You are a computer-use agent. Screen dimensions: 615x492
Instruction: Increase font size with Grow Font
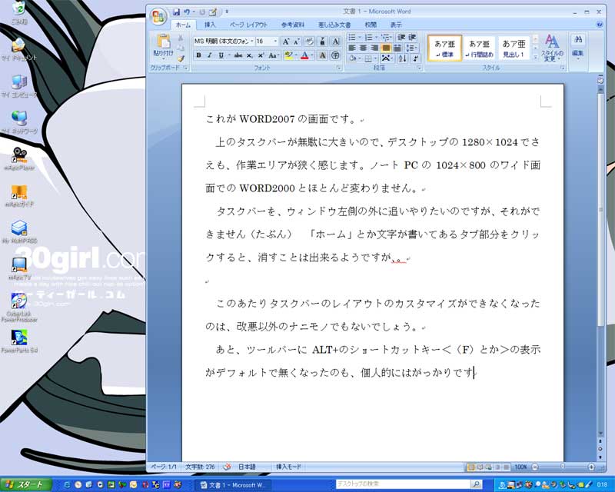pyautogui.click(x=286, y=42)
